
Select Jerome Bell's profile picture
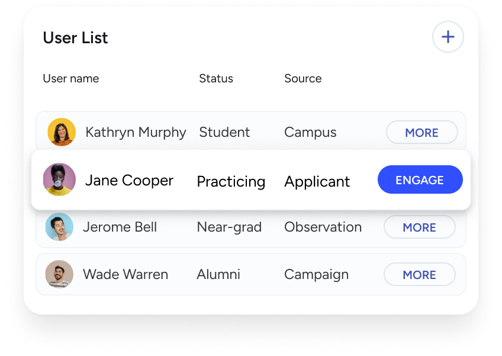[x=60, y=227]
